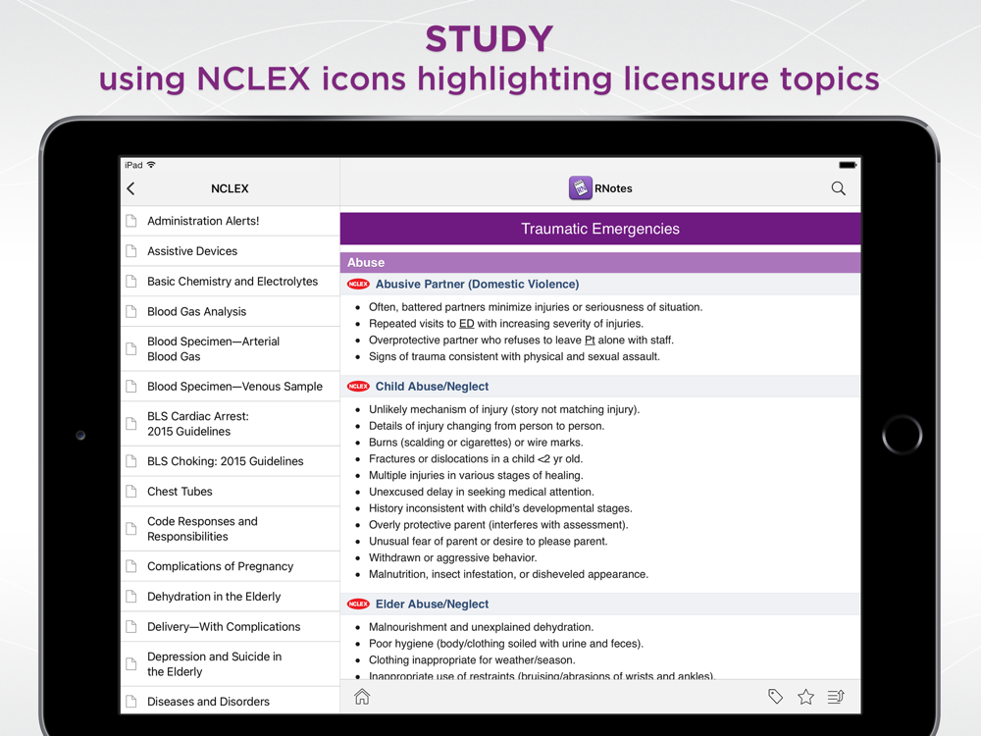Go to the home screen icon
Viewport: 981px width, 736px height.
click(362, 697)
